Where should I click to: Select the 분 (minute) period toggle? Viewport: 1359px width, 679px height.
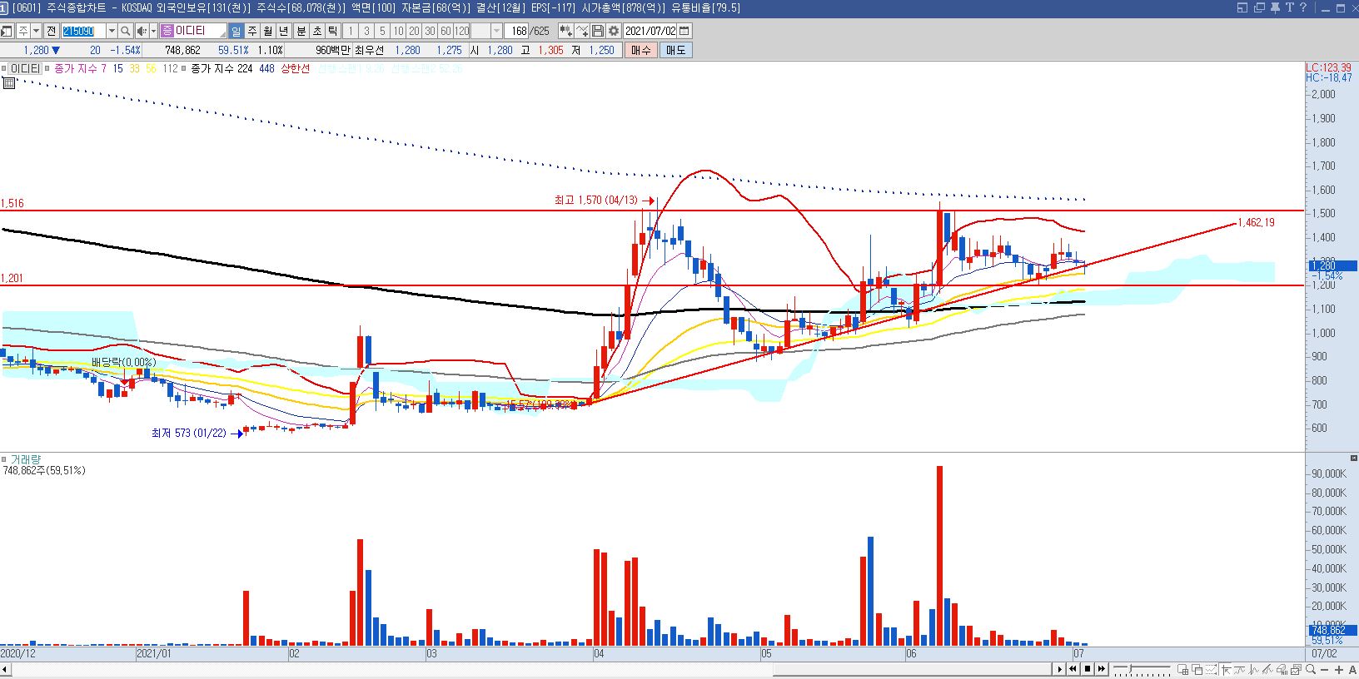301,31
